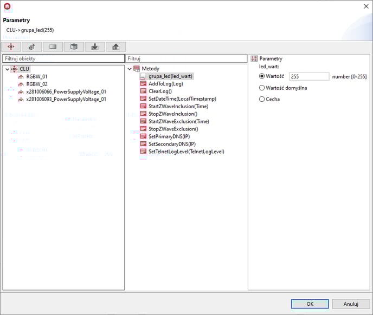373x315 pixels.
Task: Click the first toolbar button with red module icon
Action: click(x=11, y=47)
